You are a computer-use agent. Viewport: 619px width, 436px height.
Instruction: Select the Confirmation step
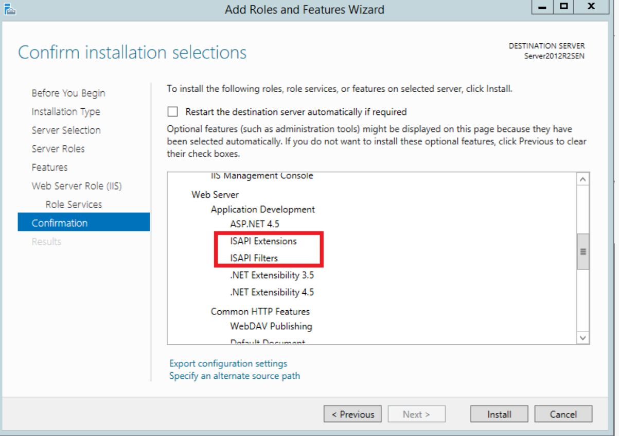click(60, 223)
